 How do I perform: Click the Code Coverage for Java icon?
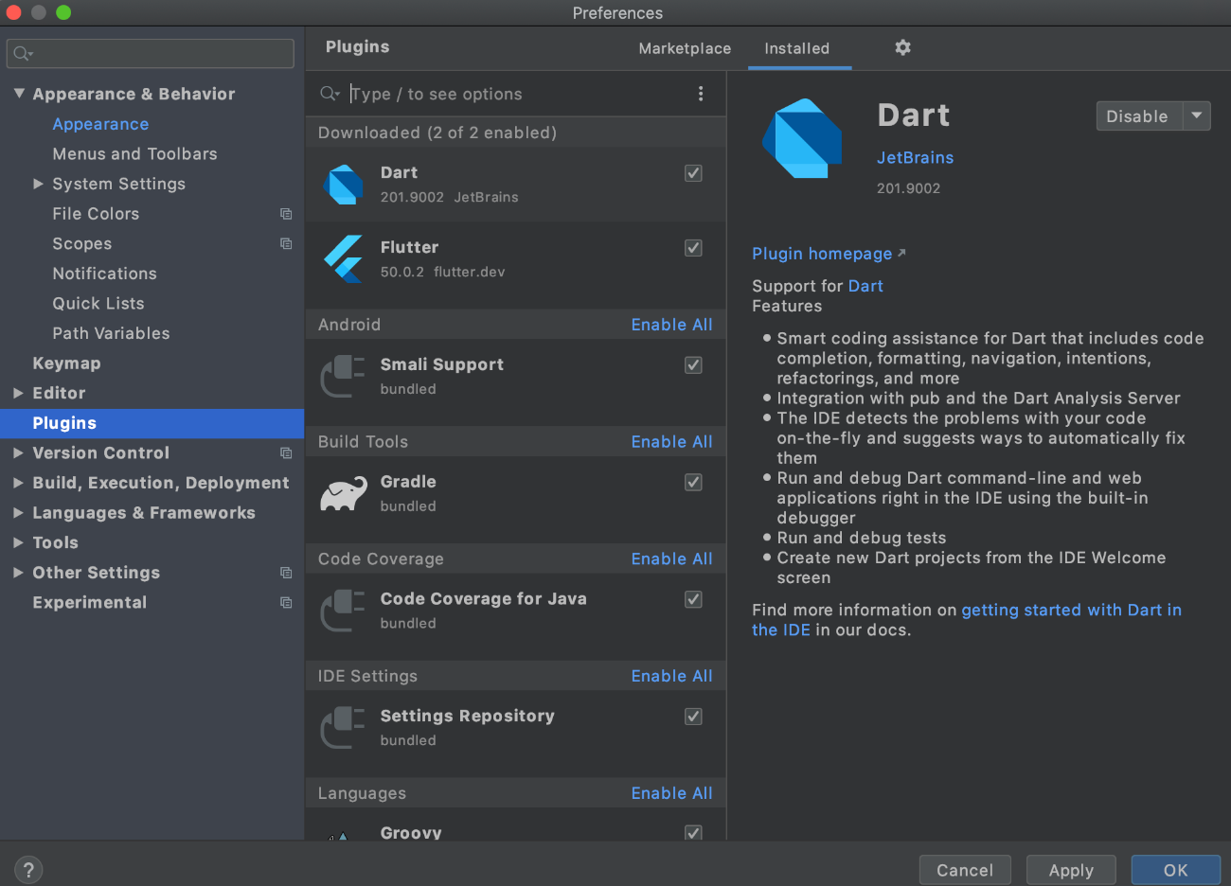(x=344, y=611)
